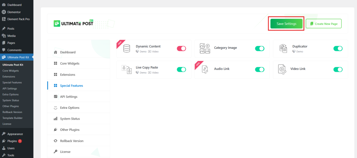Viewport: 357px width, 158px height.
Task: Open the Extra Options settings tab
Action: click(x=78, y=108)
